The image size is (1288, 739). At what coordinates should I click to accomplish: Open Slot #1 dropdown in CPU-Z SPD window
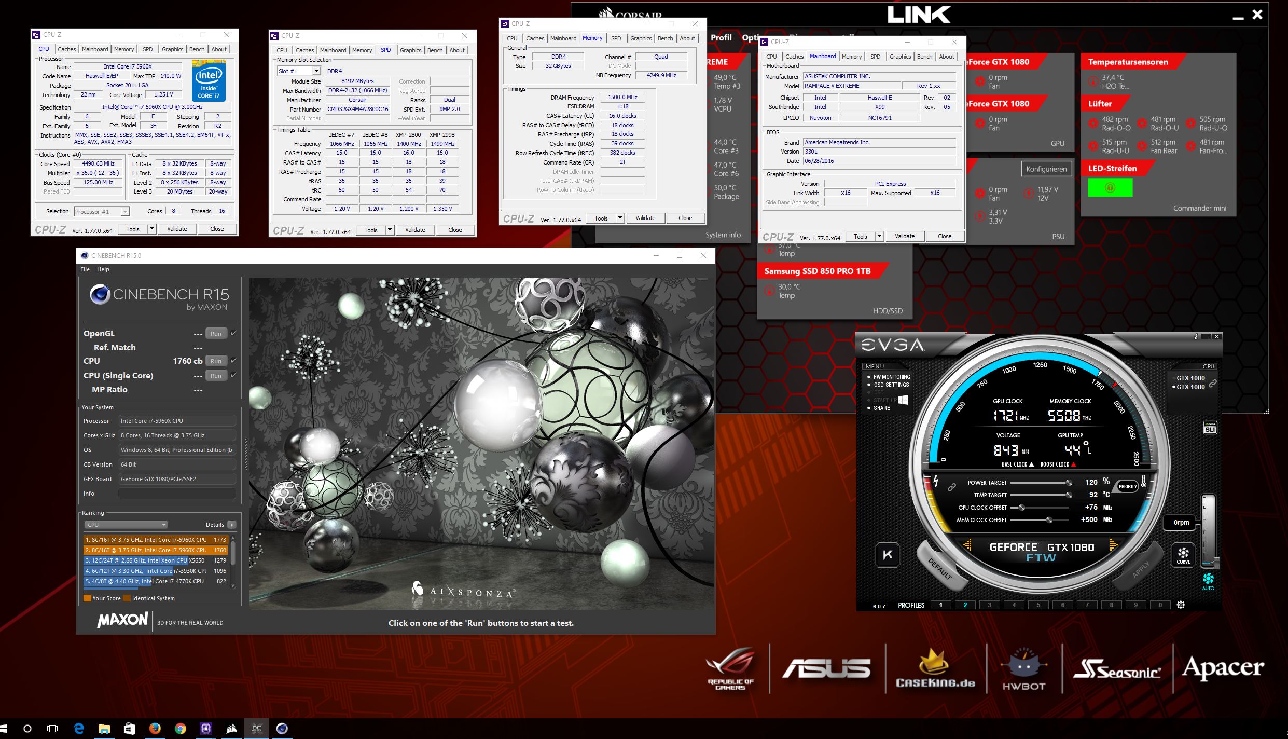coord(299,71)
